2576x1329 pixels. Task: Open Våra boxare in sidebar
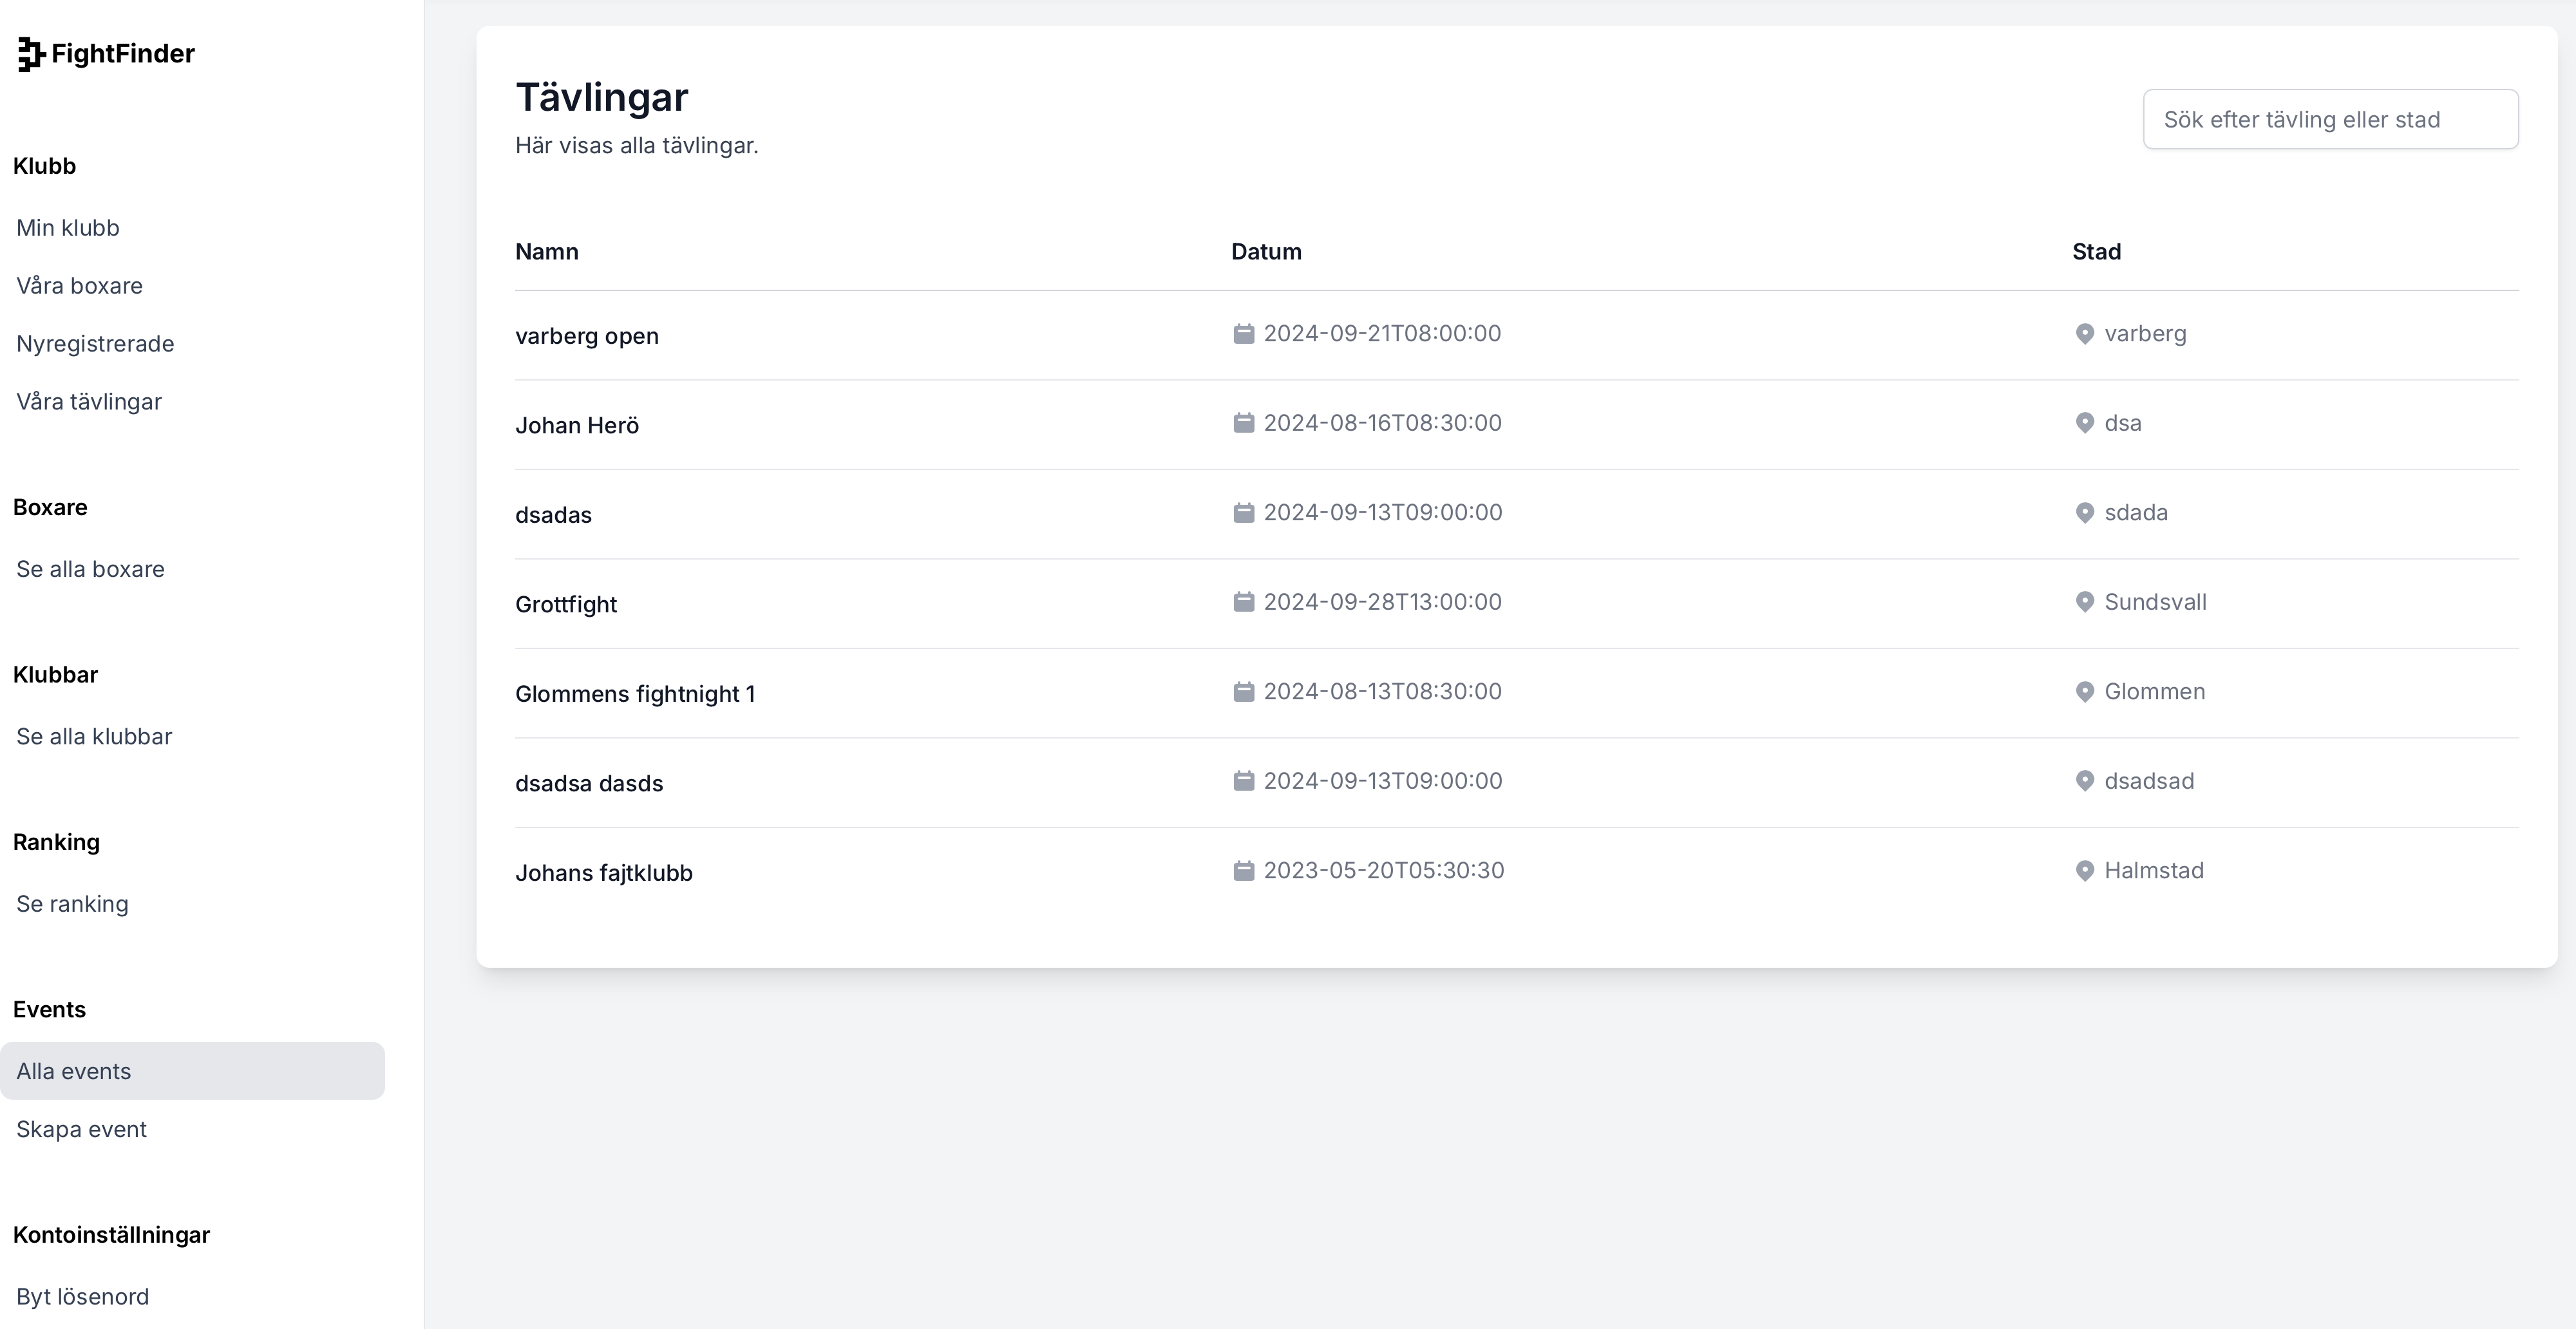tap(79, 286)
